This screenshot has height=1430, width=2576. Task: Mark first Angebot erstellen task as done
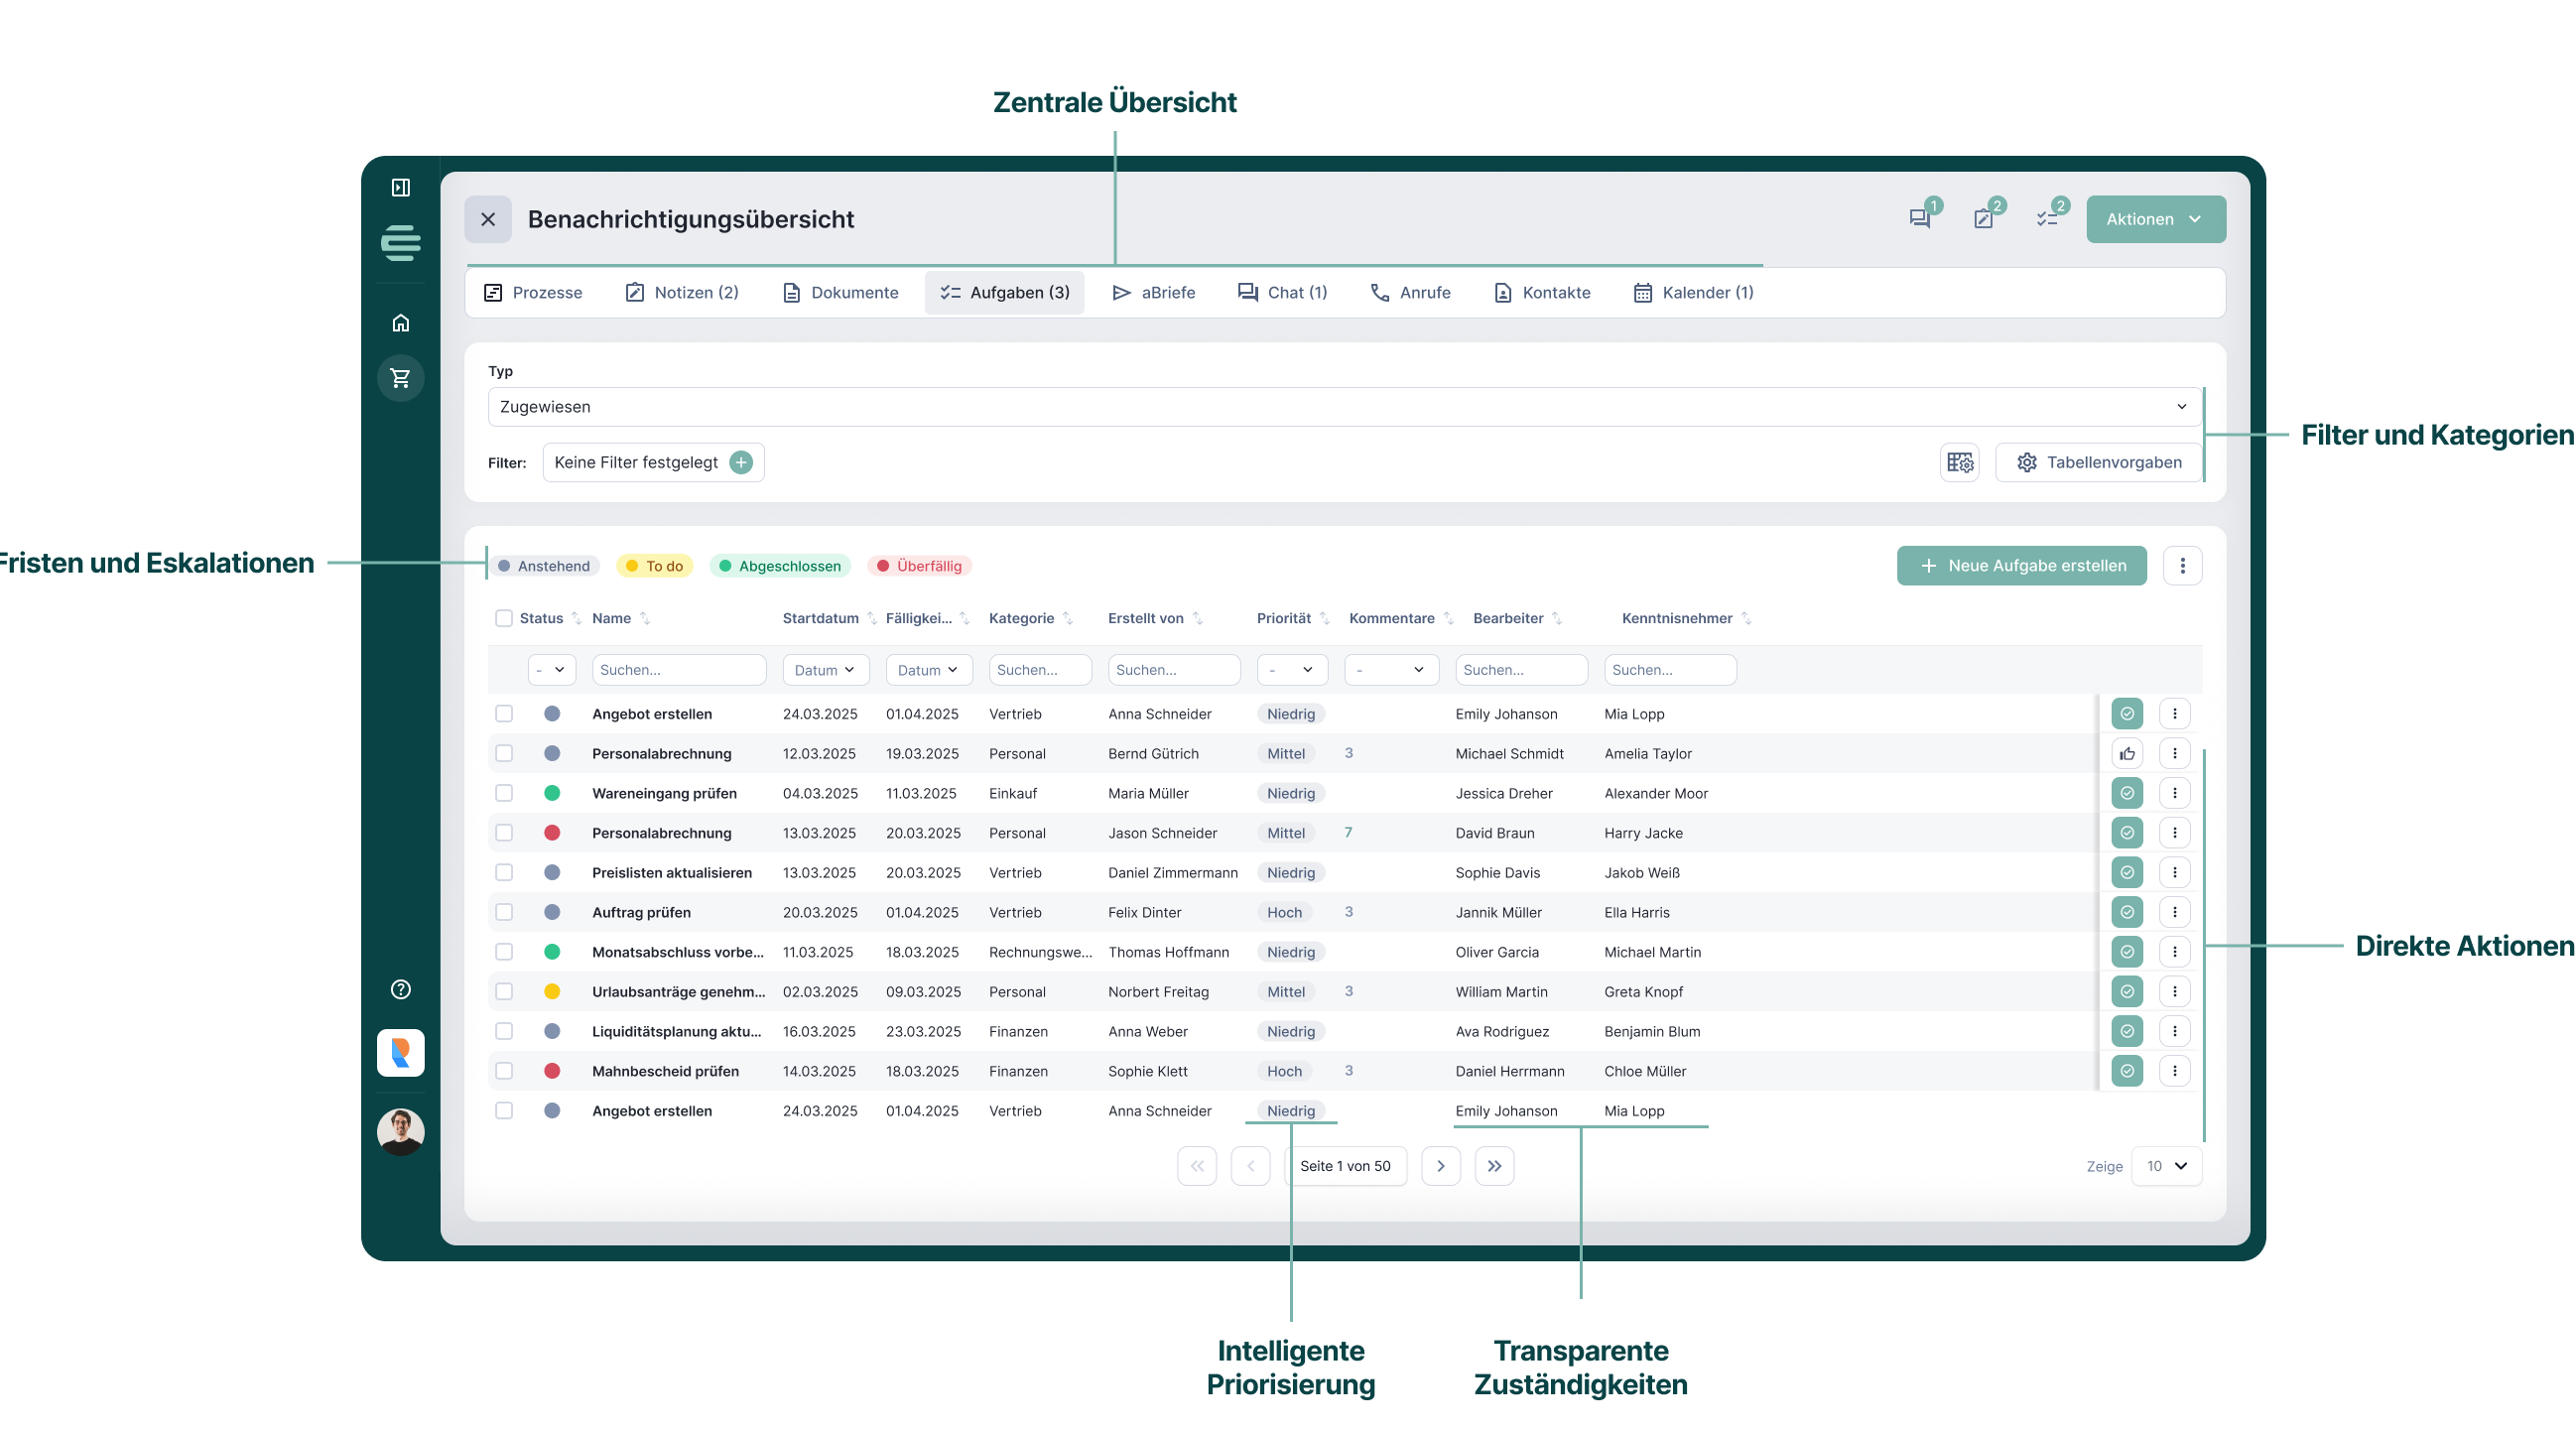(x=2127, y=713)
